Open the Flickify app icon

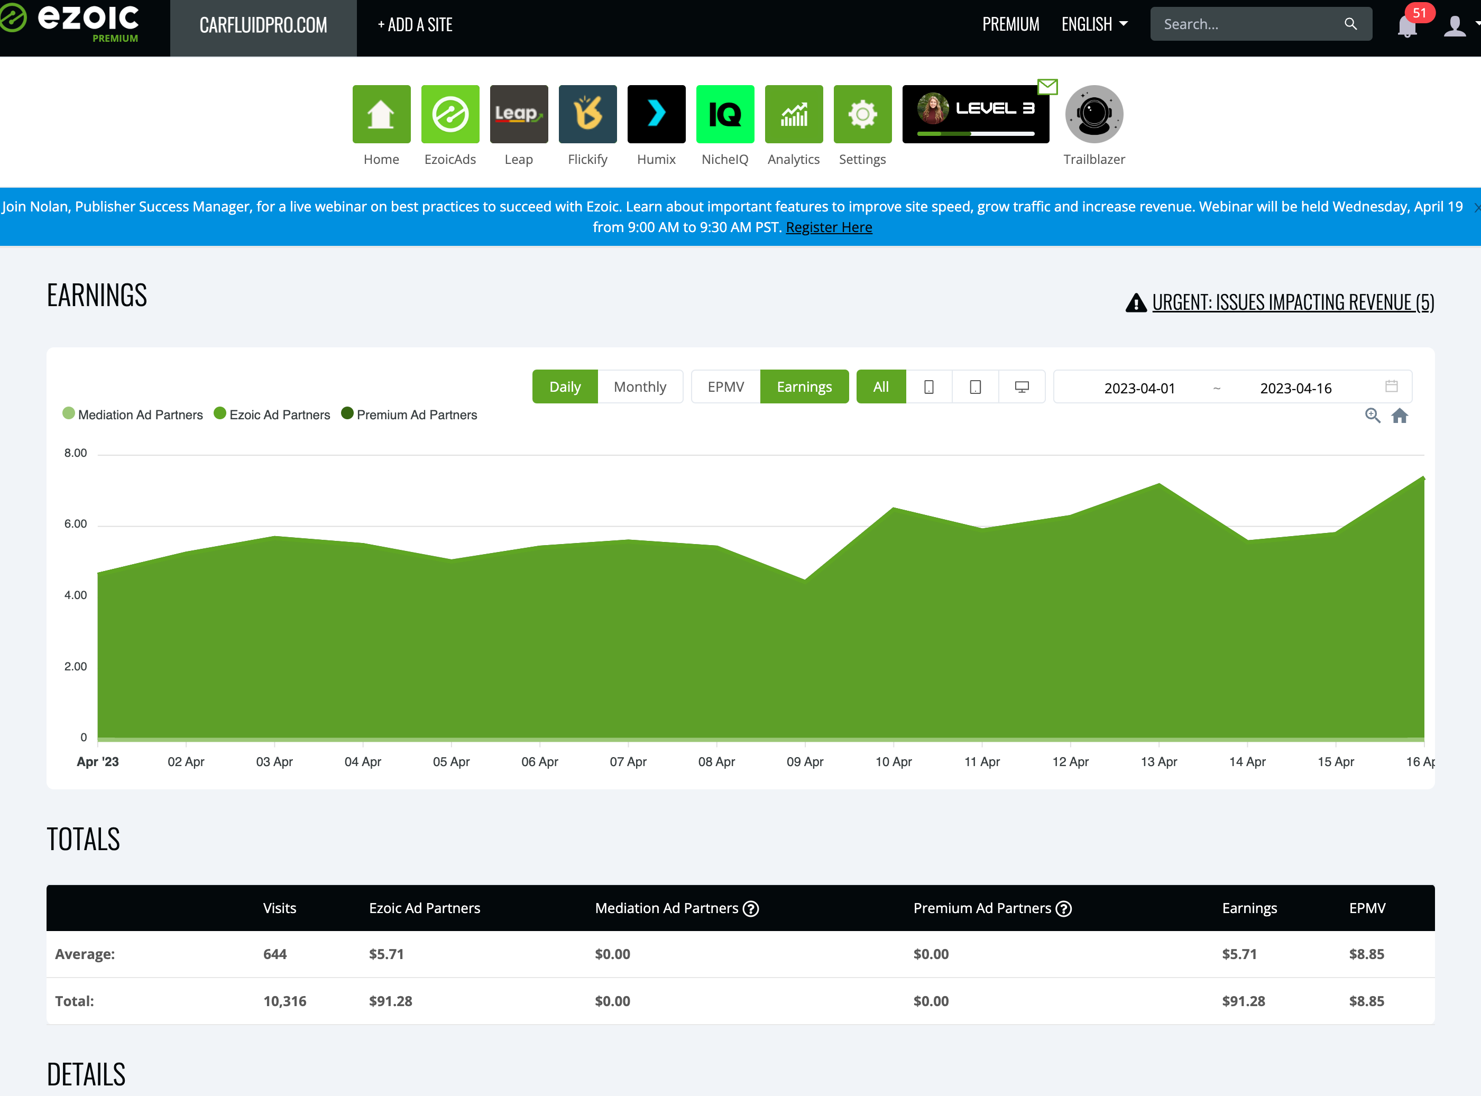click(587, 114)
